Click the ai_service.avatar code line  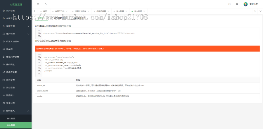(63, 68)
